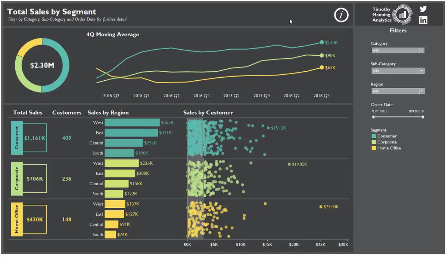Open the LinkedIn icon link
The height and width of the screenshot is (257, 448).
point(423,20)
